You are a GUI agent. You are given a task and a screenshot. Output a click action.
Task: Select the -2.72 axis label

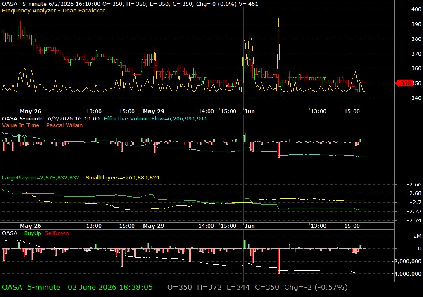(x=414, y=211)
